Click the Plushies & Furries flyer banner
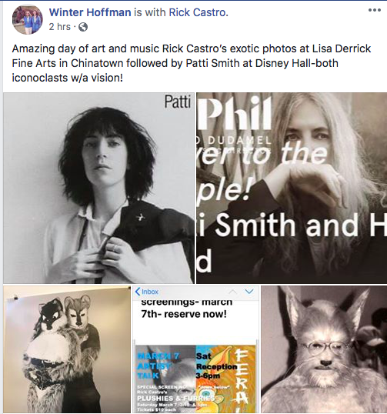387x414 pixels. (x=175, y=398)
